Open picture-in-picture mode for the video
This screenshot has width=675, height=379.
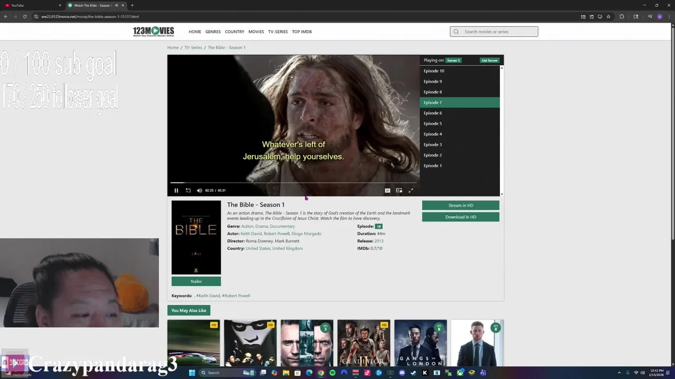point(399,191)
